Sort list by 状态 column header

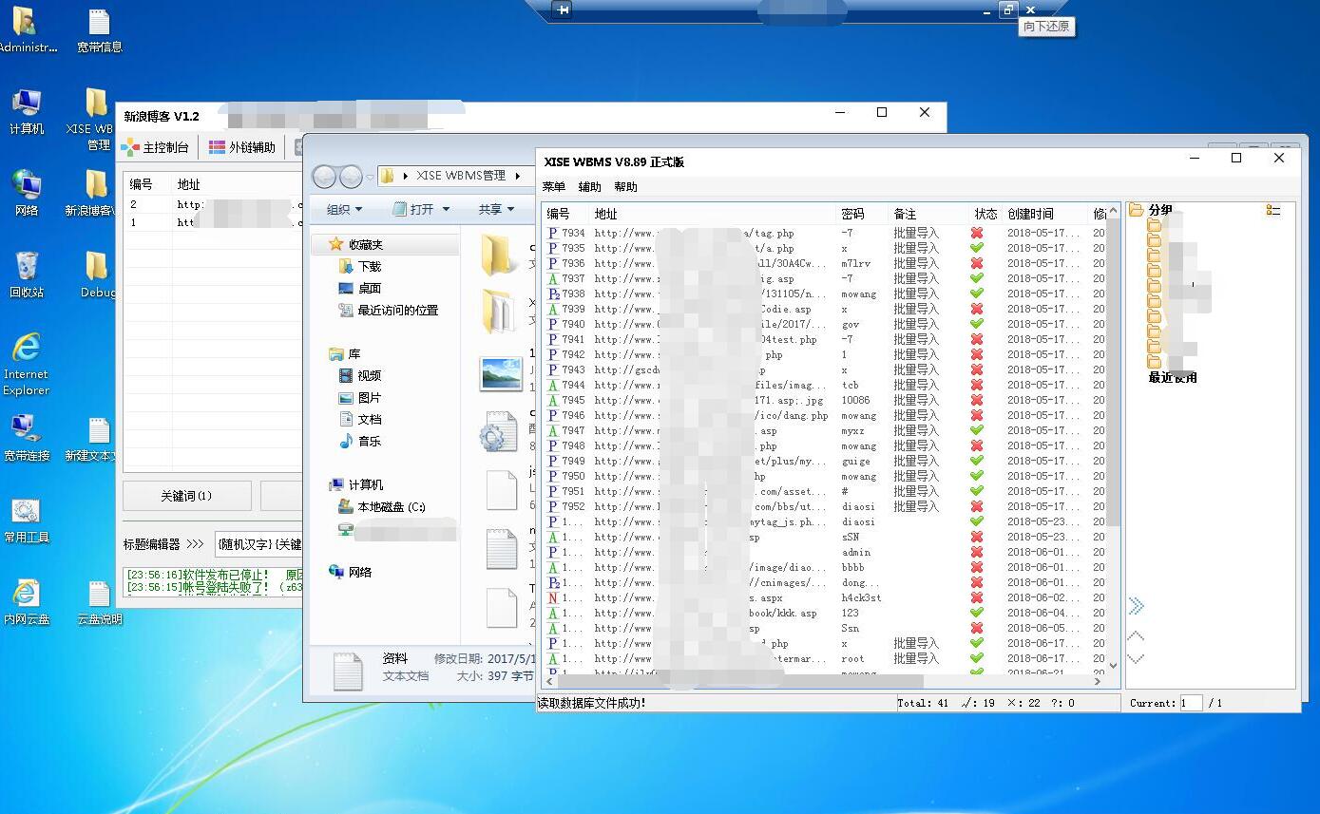pos(985,214)
